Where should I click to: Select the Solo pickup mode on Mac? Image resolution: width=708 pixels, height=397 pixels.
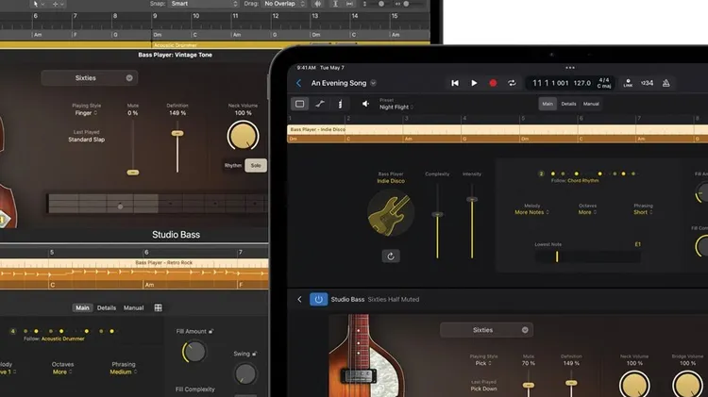tap(256, 166)
